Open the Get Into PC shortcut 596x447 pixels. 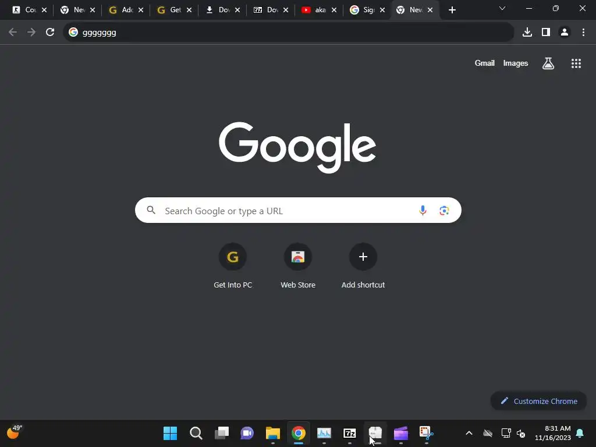tap(233, 266)
